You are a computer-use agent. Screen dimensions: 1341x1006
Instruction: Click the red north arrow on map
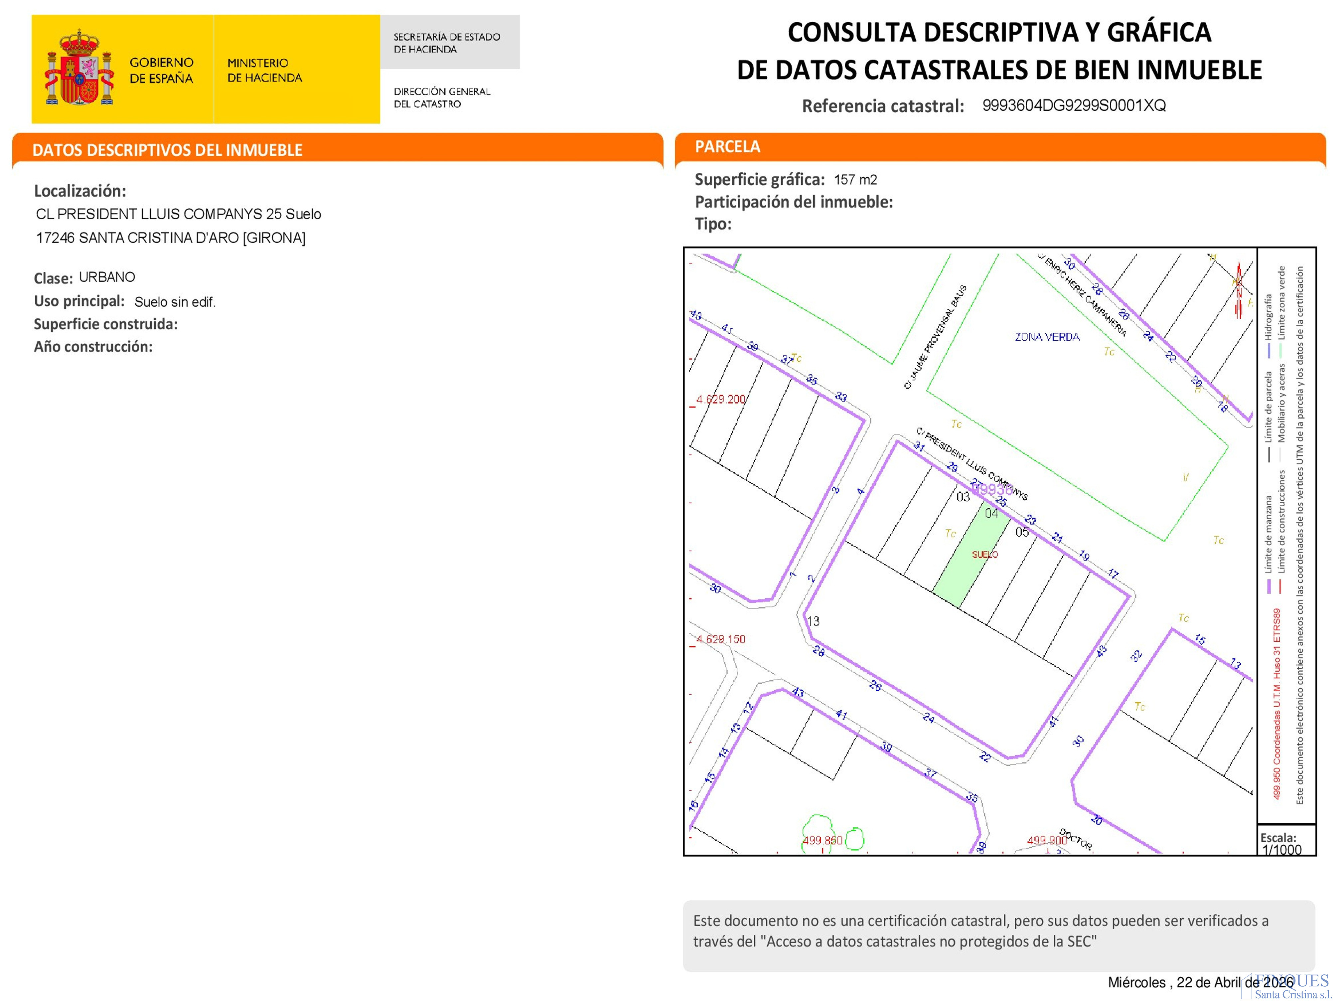(x=1239, y=290)
